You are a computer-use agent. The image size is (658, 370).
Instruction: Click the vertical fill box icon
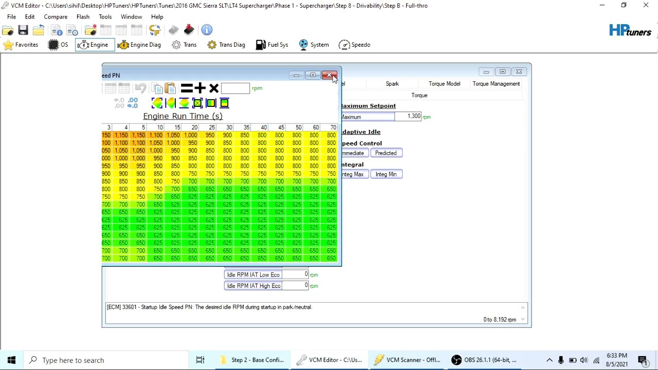coord(224,103)
